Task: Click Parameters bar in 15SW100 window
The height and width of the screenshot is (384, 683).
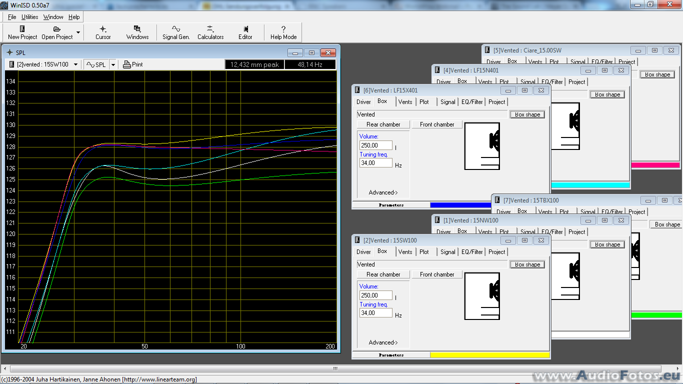Action: 391,355
